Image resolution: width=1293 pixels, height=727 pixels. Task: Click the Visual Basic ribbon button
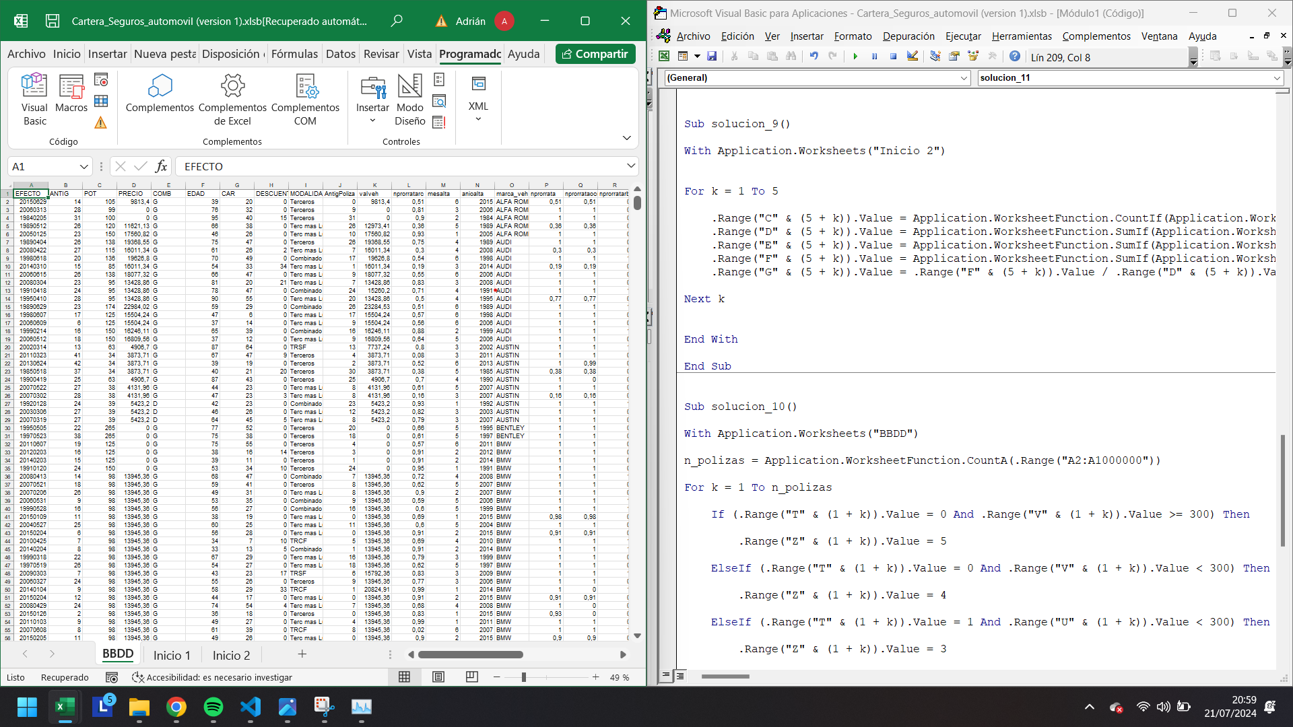point(34,101)
